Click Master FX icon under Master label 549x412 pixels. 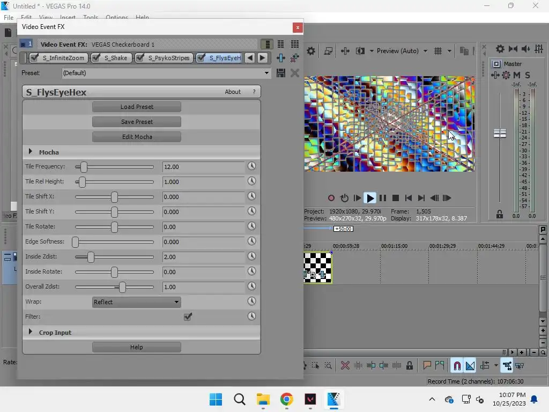click(x=495, y=75)
